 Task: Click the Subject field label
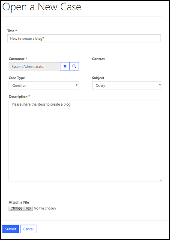[98, 78]
